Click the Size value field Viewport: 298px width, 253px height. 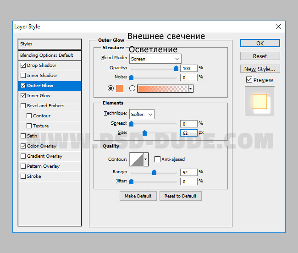189,133
